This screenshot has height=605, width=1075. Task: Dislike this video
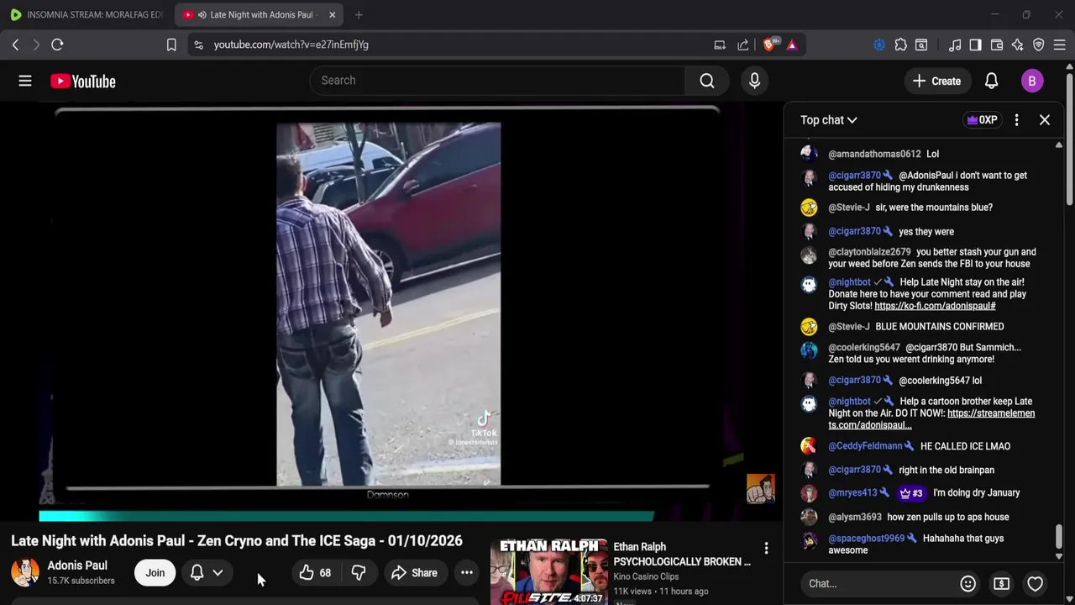[x=359, y=573]
